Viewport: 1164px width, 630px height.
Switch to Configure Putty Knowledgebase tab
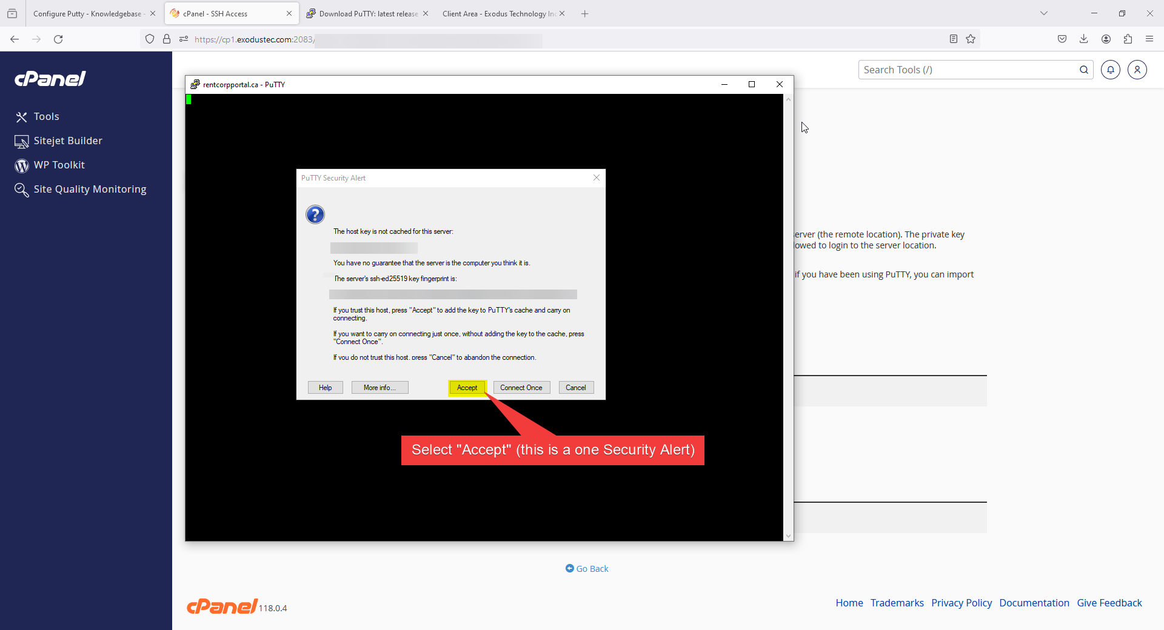point(87,13)
